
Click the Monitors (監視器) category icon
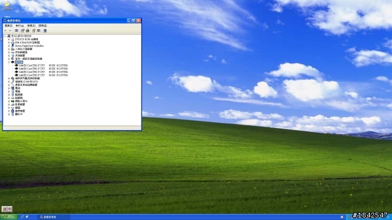12,95
